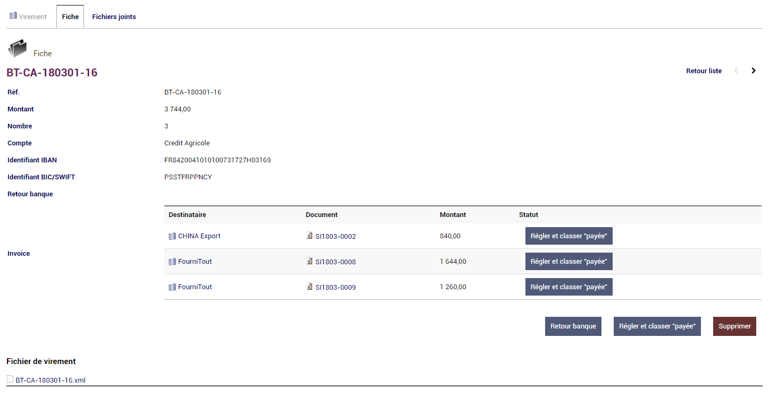Go to next record with right chevron
Image resolution: width=769 pixels, height=398 pixels.
pyautogui.click(x=754, y=71)
